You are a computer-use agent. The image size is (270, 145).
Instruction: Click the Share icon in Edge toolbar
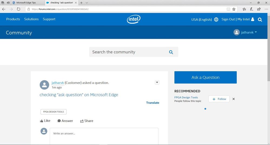(x=259, y=9)
